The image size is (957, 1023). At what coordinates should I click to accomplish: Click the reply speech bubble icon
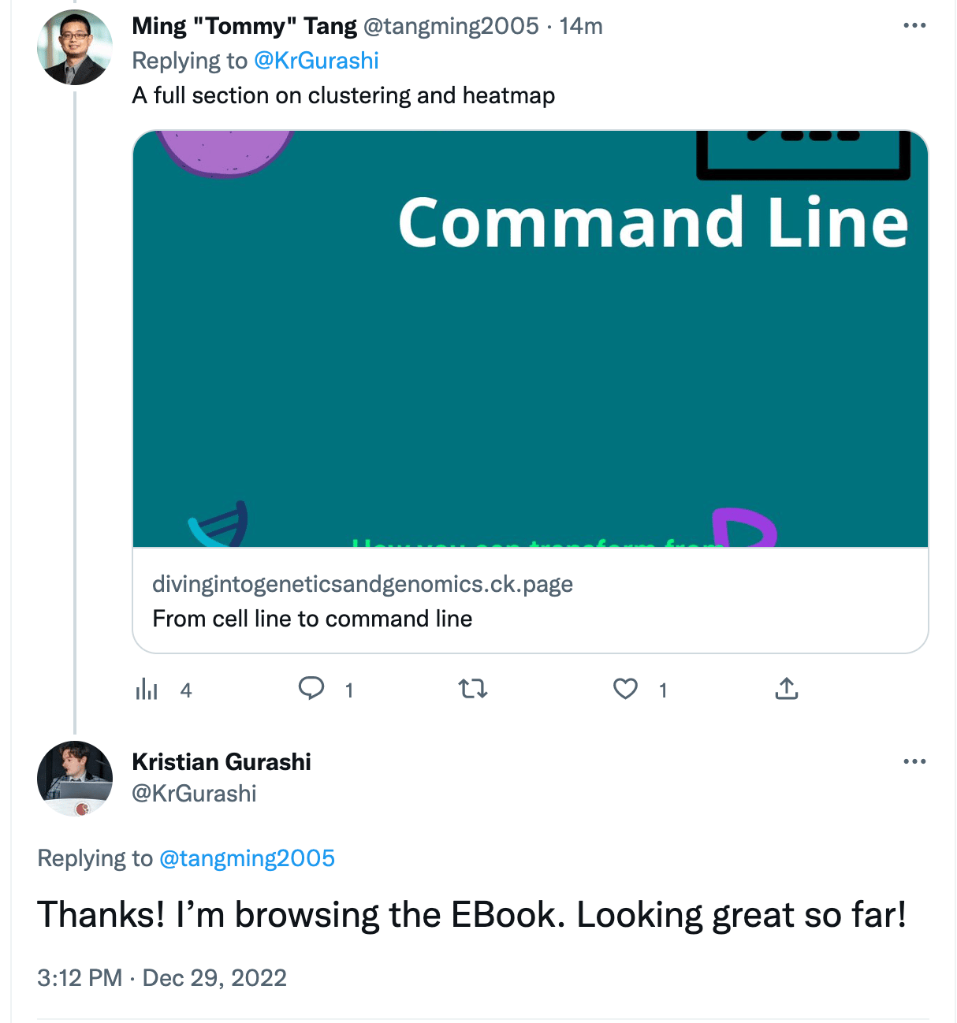coord(311,689)
